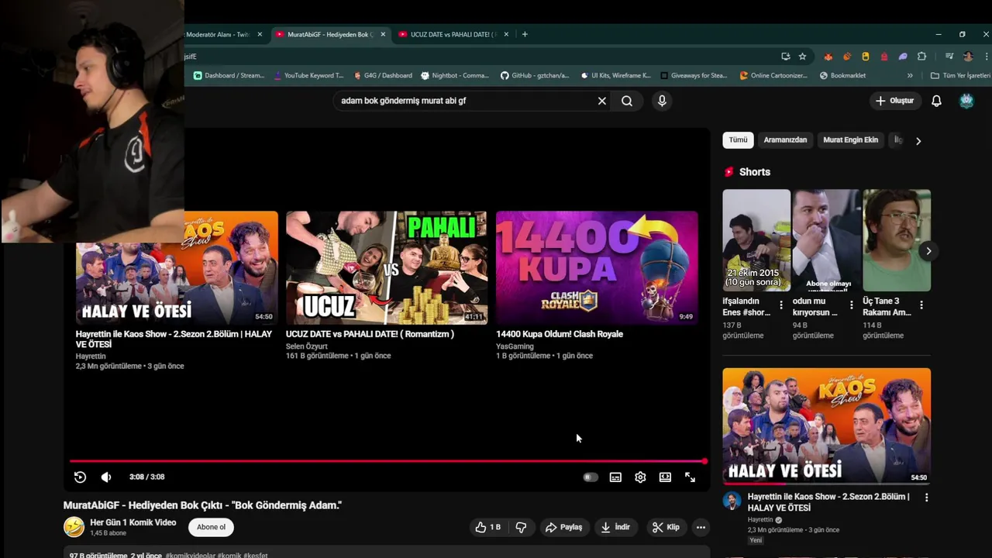
Task: Click the Klip button
Action: coord(666,527)
